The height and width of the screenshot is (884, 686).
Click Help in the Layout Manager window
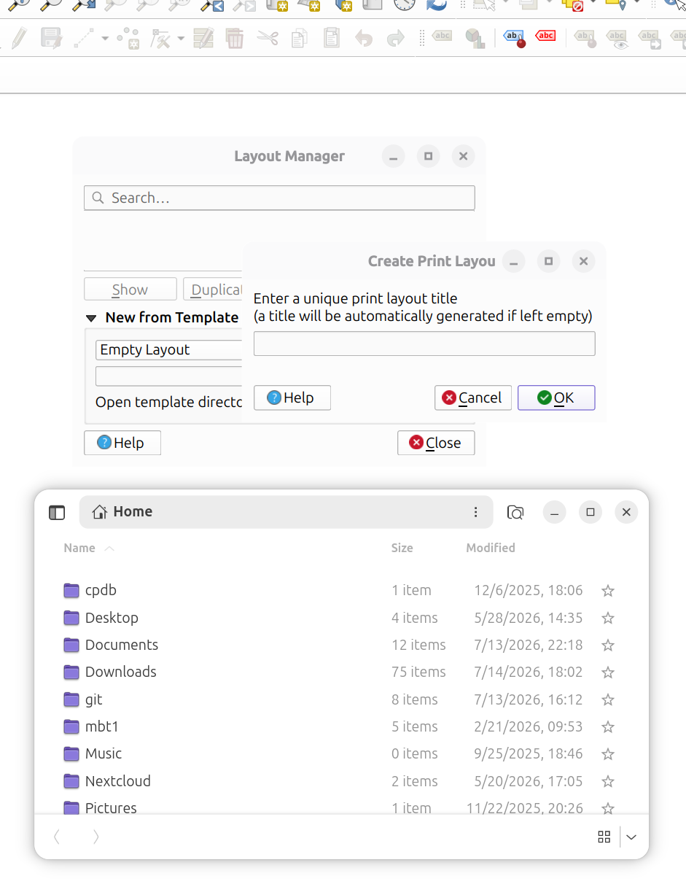[x=122, y=443]
